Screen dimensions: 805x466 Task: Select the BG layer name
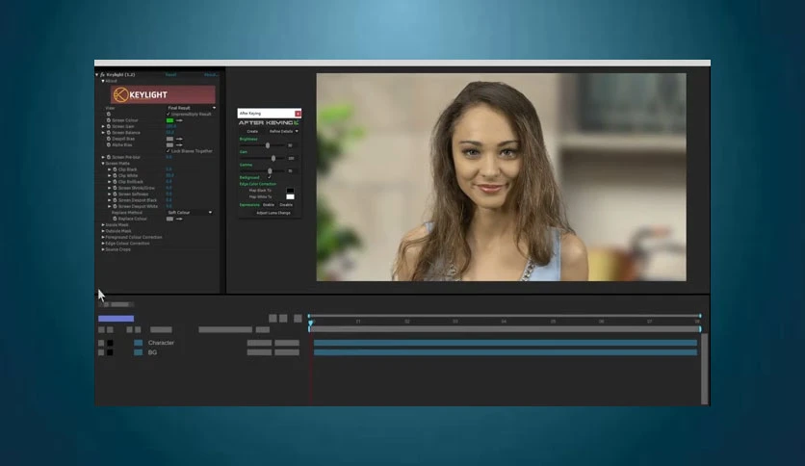pos(152,352)
